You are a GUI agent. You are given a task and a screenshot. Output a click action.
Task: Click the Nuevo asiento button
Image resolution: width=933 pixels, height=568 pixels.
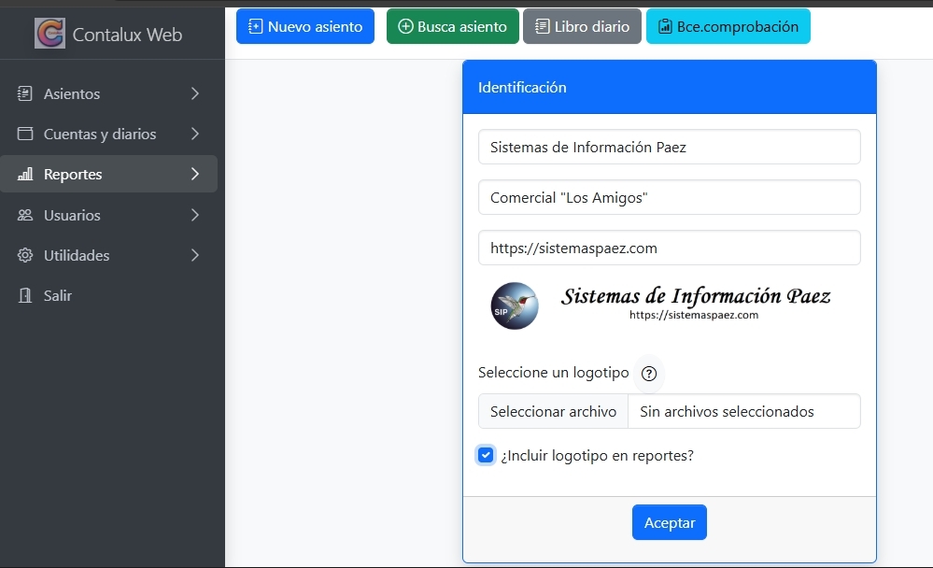pyautogui.click(x=304, y=27)
